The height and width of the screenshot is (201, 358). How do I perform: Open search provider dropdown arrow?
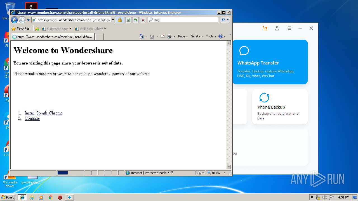pos(228,20)
